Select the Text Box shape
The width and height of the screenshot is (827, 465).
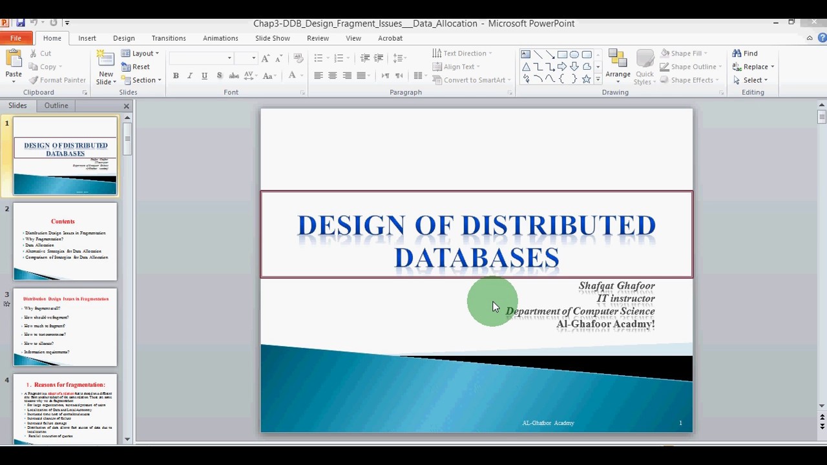click(x=526, y=54)
